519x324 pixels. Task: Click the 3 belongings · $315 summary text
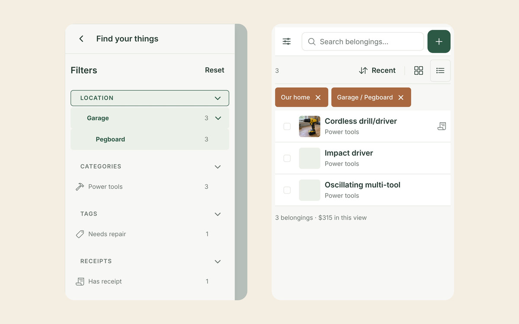(x=321, y=218)
